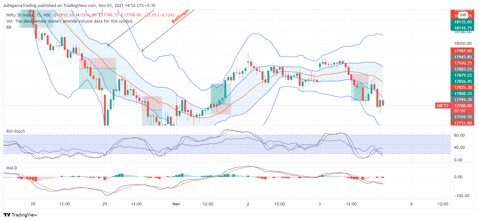Click the 17825.30 price label

(x=463, y=88)
